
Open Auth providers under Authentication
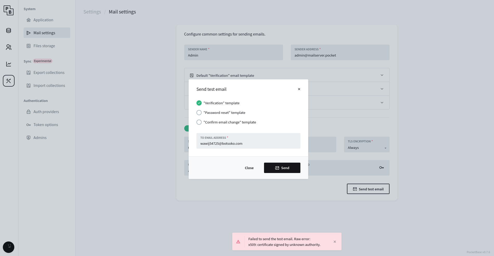coord(46,112)
